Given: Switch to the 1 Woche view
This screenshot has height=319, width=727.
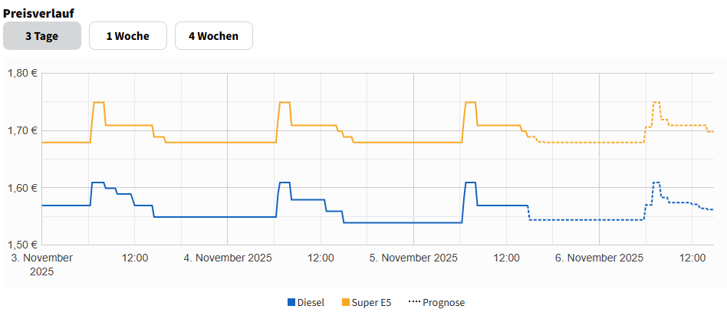Looking at the screenshot, I should coord(127,36).
